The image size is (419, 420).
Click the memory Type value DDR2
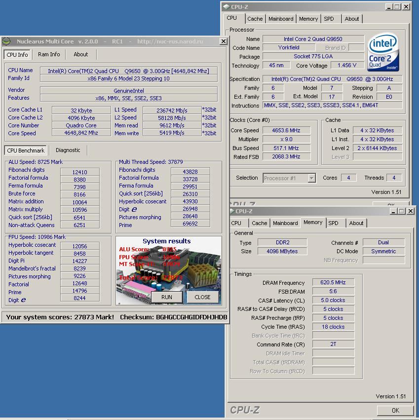coord(282,242)
